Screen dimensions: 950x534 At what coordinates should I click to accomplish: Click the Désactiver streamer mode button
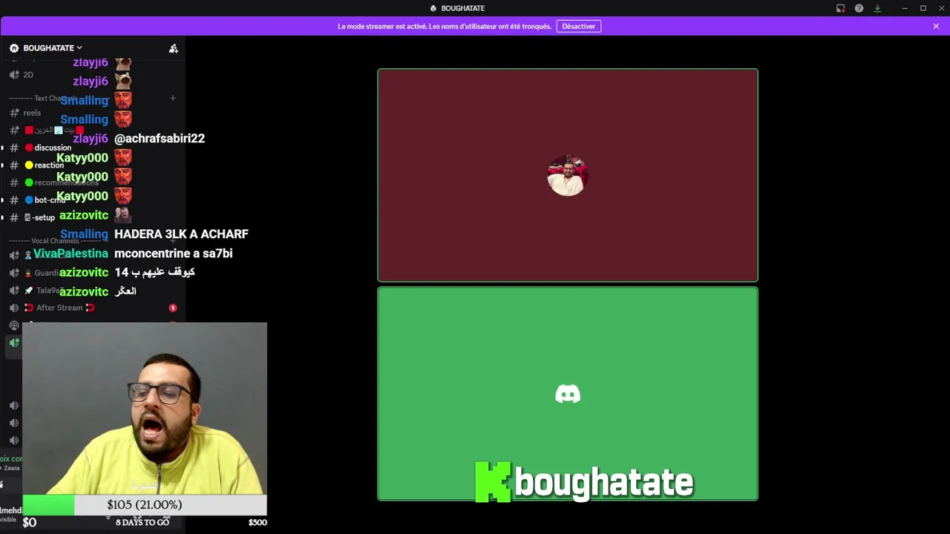click(578, 26)
